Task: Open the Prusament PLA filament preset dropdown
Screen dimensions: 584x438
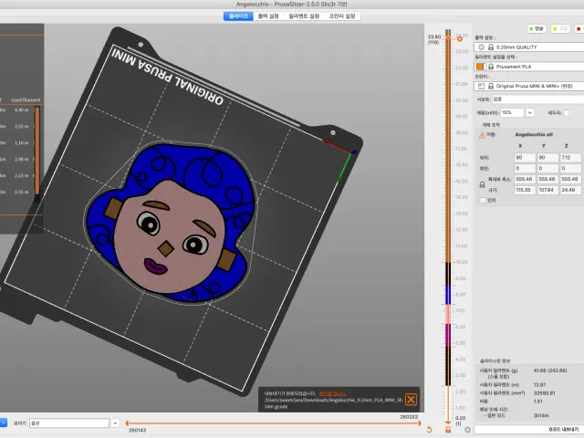Action: (x=529, y=67)
